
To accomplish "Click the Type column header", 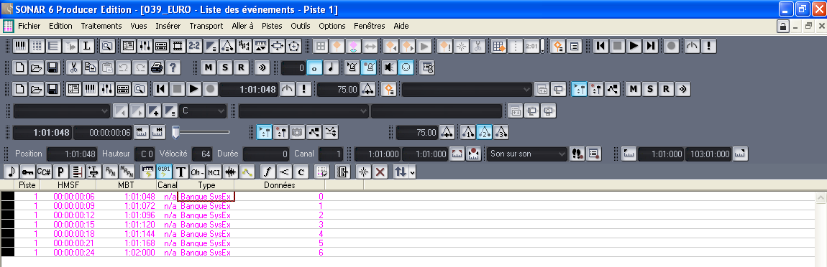I will pos(206,185).
